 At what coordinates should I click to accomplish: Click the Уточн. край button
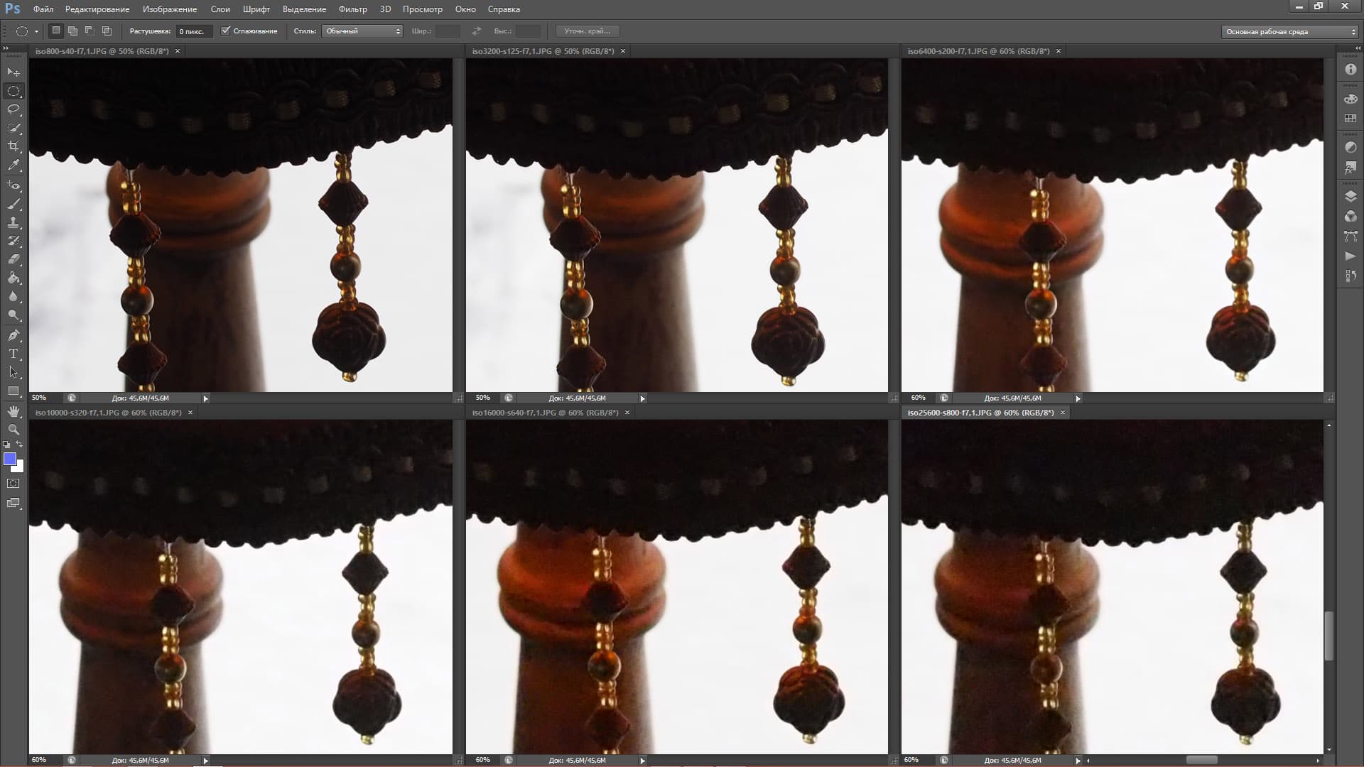[x=587, y=31]
